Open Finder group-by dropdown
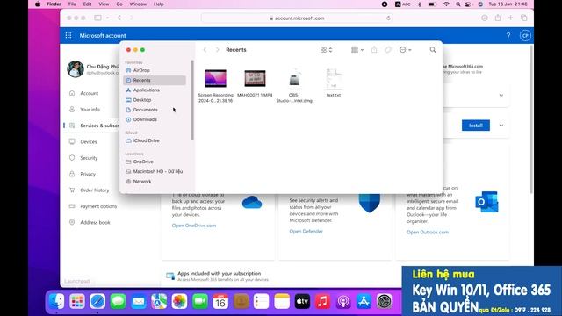Image resolution: width=562 pixels, height=316 pixels. [357, 50]
